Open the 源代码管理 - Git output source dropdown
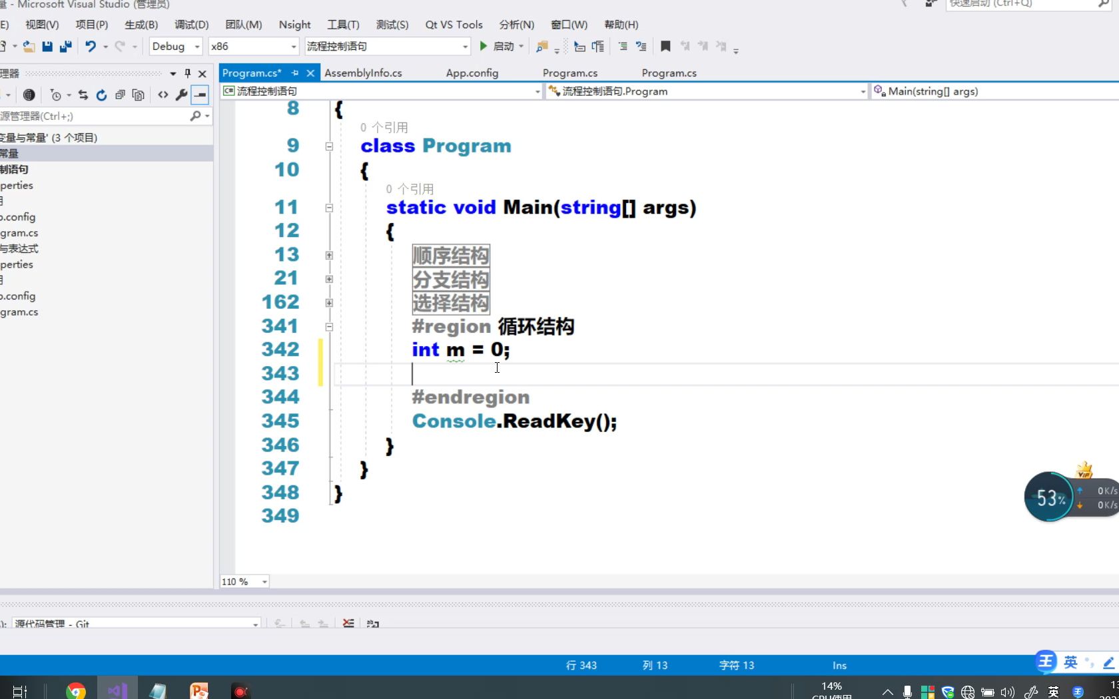 (x=137, y=624)
